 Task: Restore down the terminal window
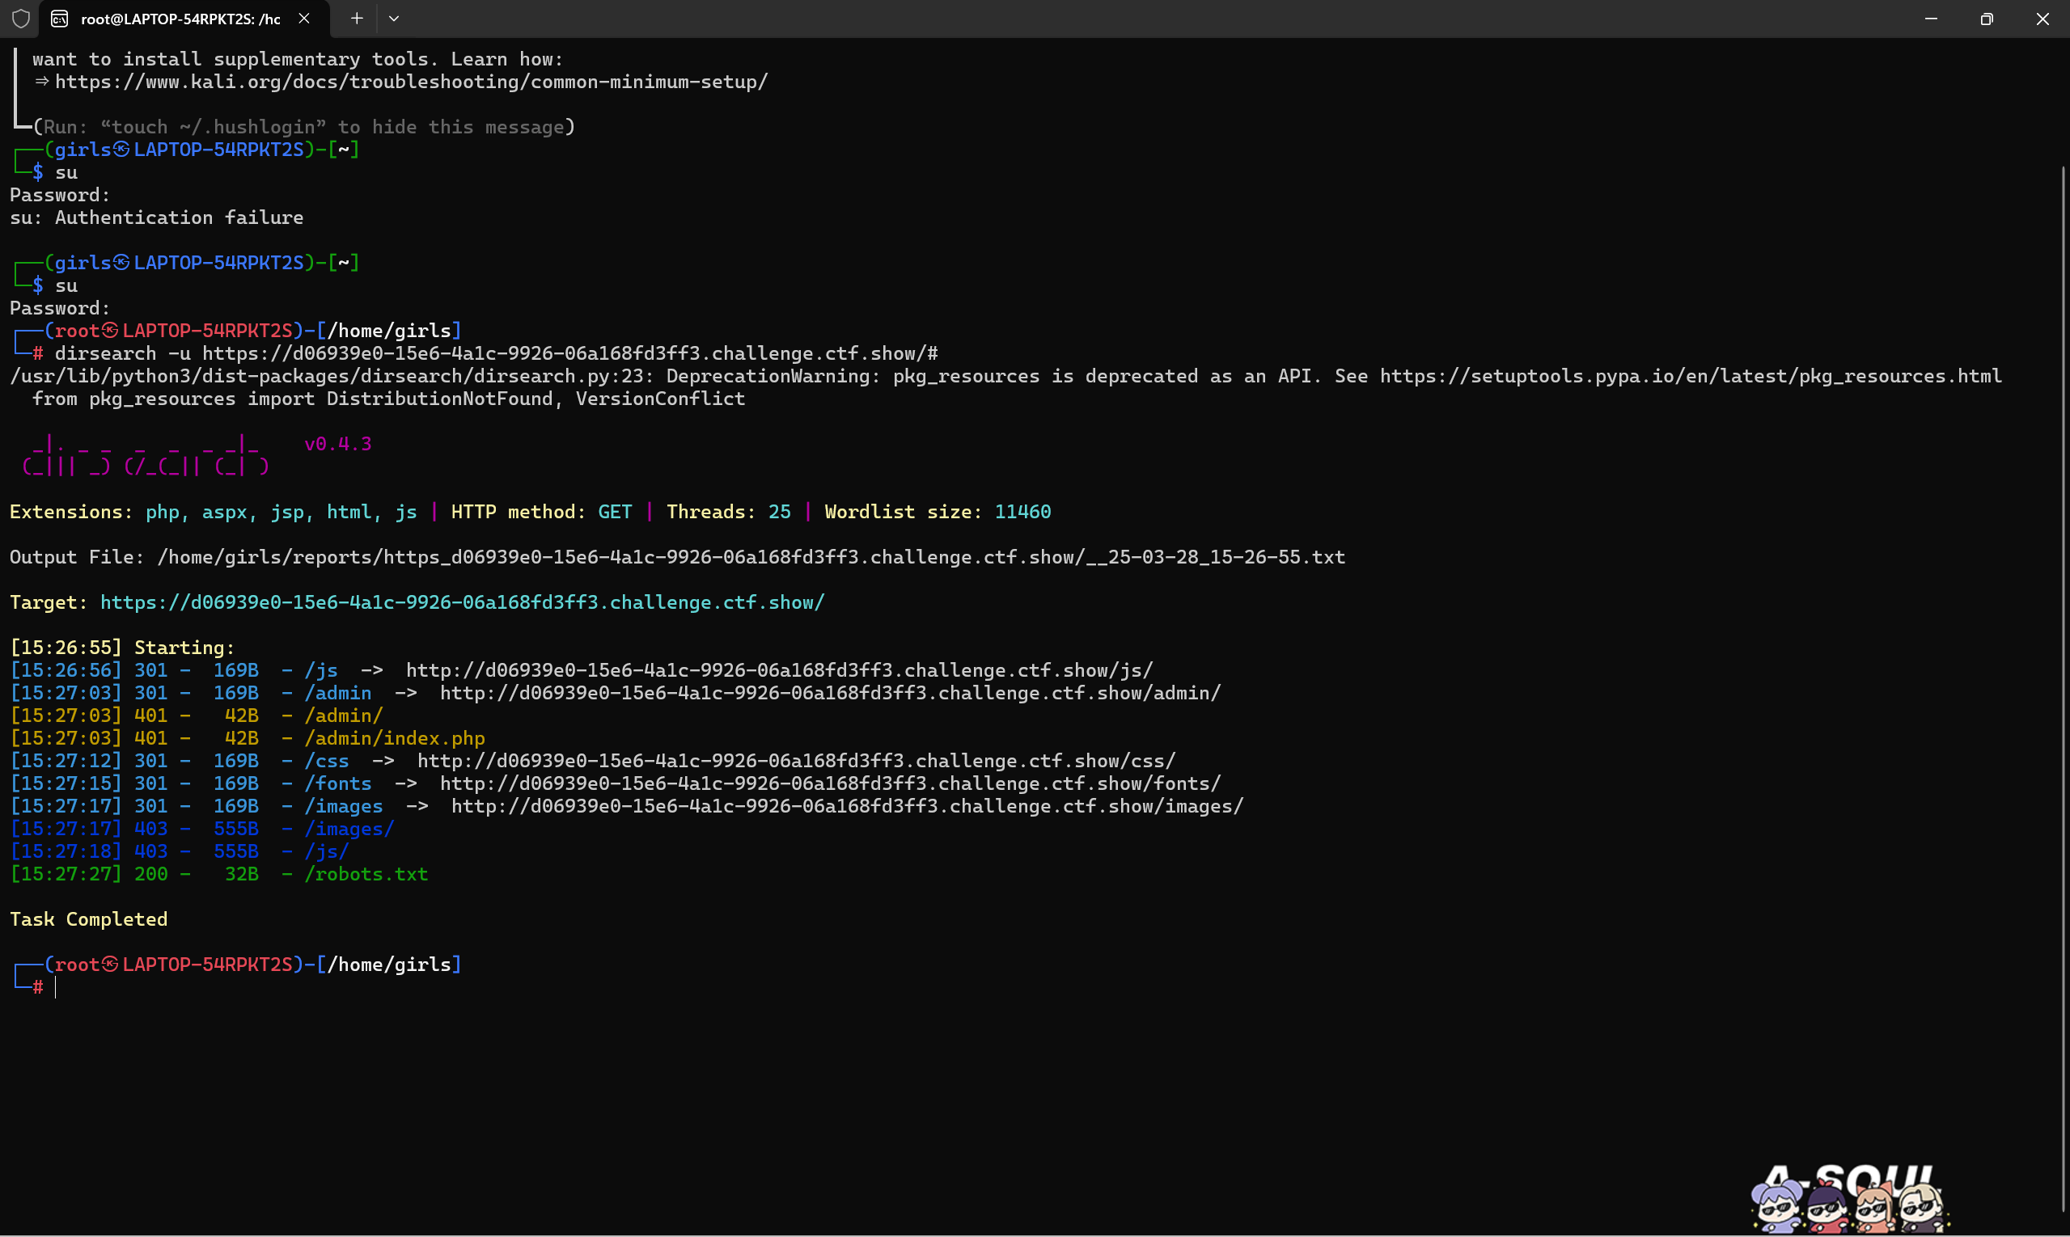pos(1987,19)
